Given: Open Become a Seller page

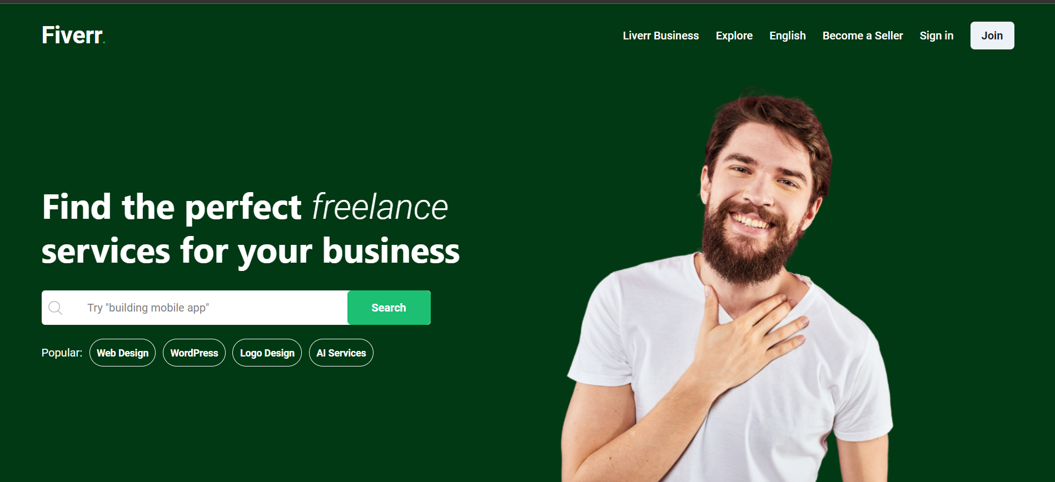Looking at the screenshot, I should tap(863, 36).
